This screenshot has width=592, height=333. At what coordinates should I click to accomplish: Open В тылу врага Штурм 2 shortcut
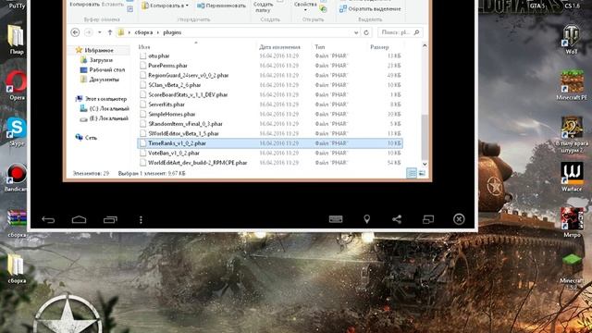point(572,134)
